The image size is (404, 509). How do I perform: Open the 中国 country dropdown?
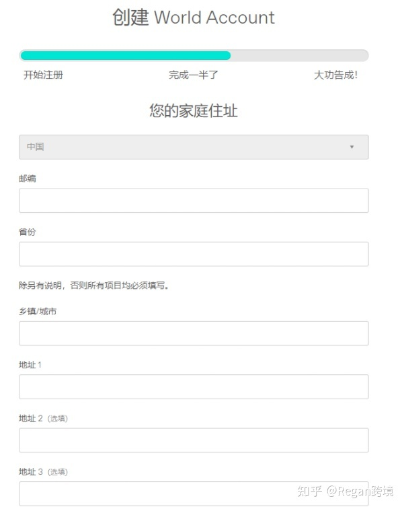pyautogui.click(x=194, y=147)
